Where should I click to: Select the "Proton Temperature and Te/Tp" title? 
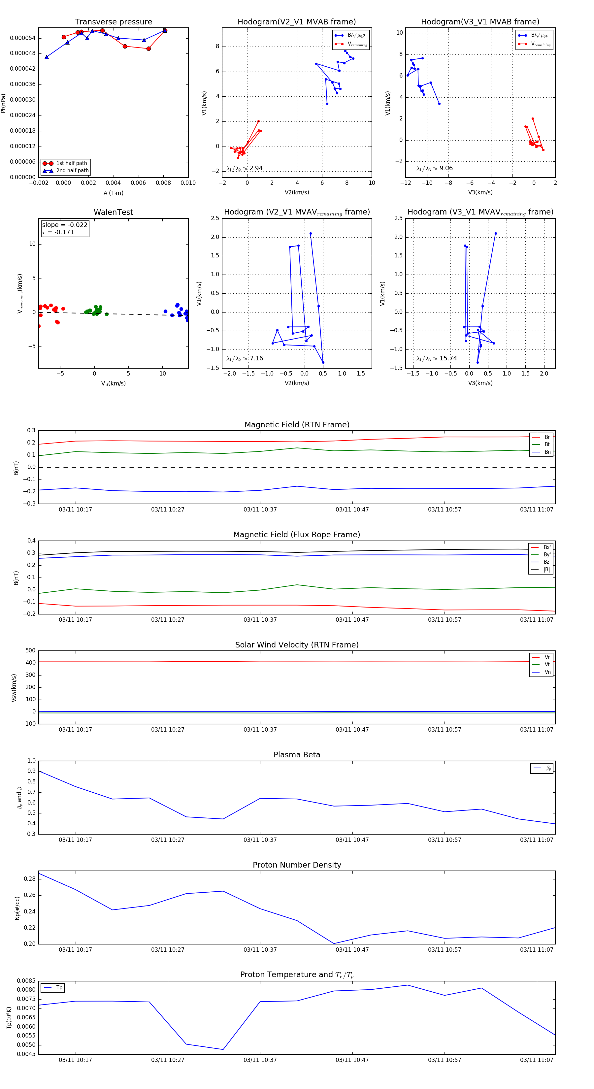coord(297,975)
